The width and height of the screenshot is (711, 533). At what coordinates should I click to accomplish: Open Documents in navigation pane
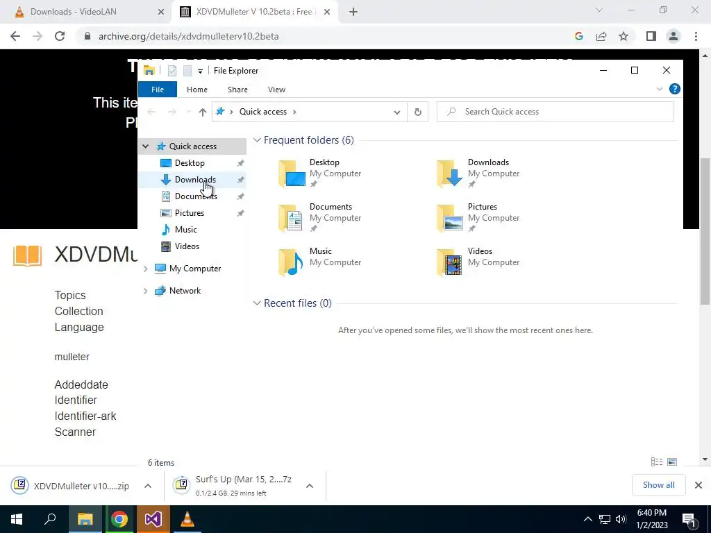point(196,196)
